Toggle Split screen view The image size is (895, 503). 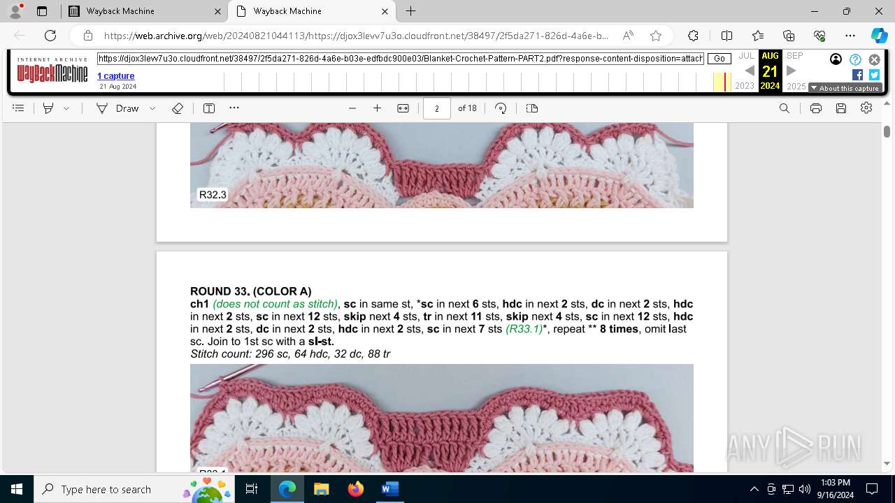[x=726, y=36]
